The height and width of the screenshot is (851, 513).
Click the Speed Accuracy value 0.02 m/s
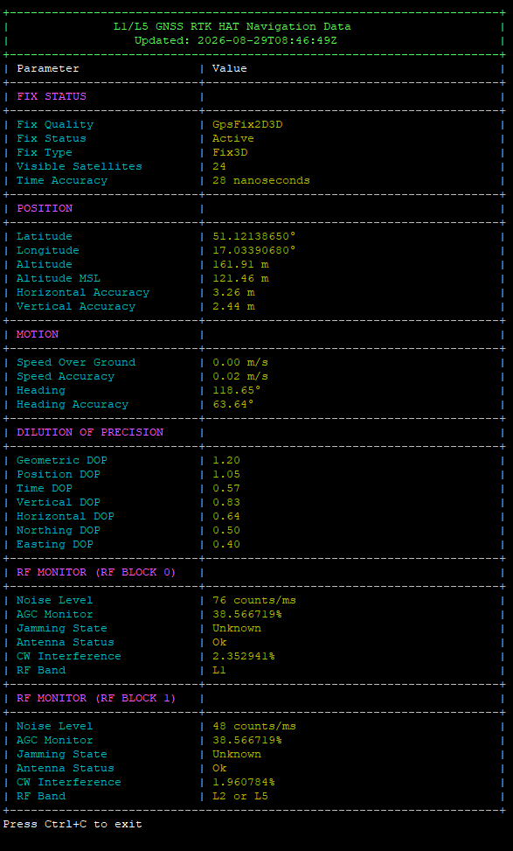[240, 376]
